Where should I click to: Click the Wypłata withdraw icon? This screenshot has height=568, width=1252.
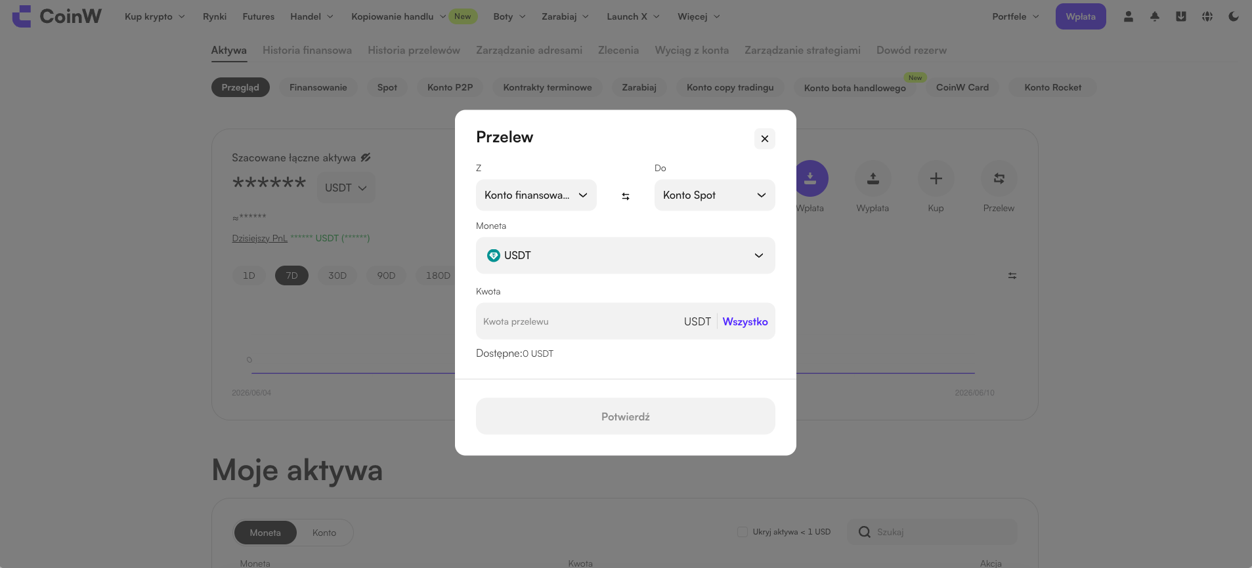tap(873, 178)
